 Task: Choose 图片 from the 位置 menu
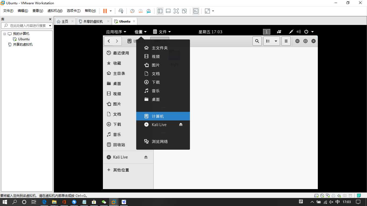click(163, 65)
